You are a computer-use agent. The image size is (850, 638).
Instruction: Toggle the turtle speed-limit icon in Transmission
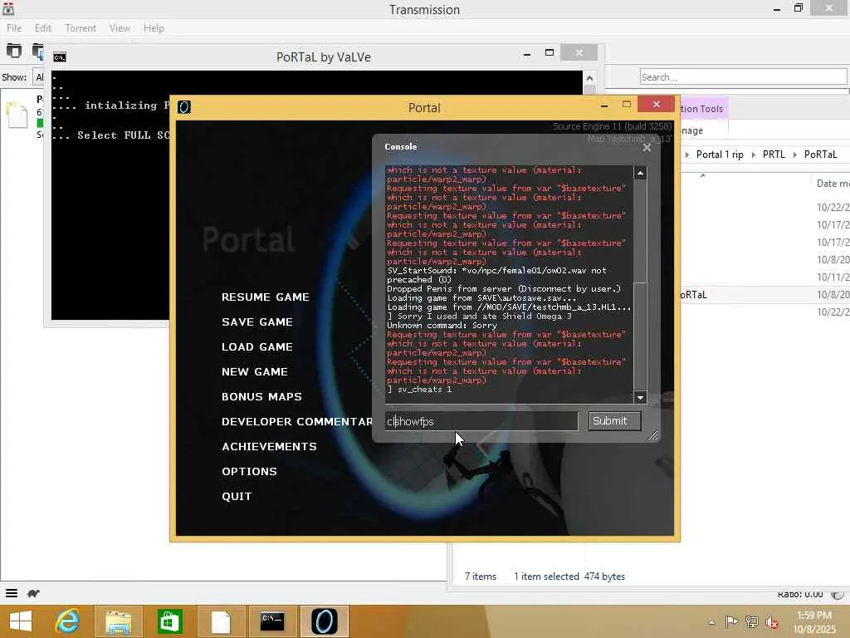pyautogui.click(x=33, y=593)
